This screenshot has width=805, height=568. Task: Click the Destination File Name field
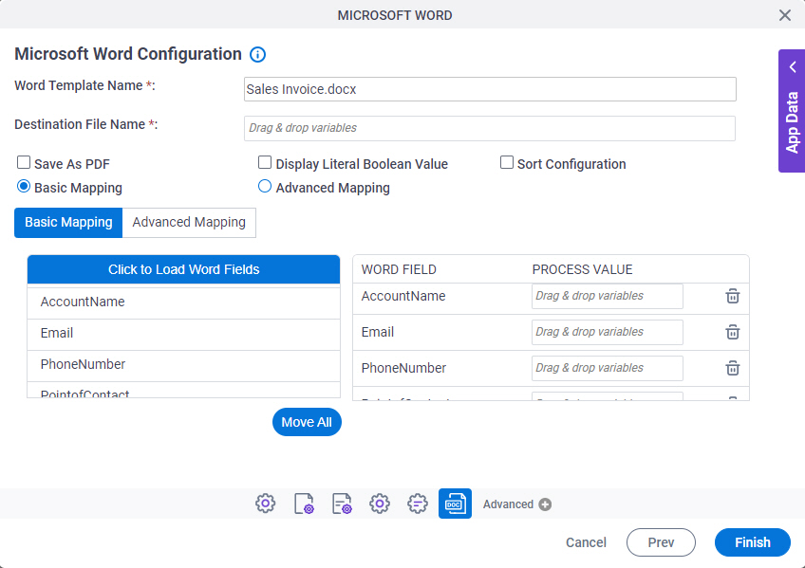pos(490,128)
